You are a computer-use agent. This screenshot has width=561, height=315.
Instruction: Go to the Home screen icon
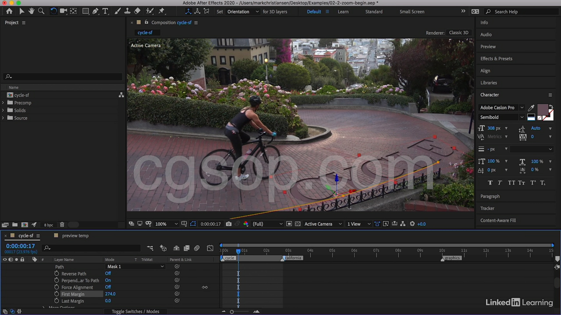click(9, 11)
